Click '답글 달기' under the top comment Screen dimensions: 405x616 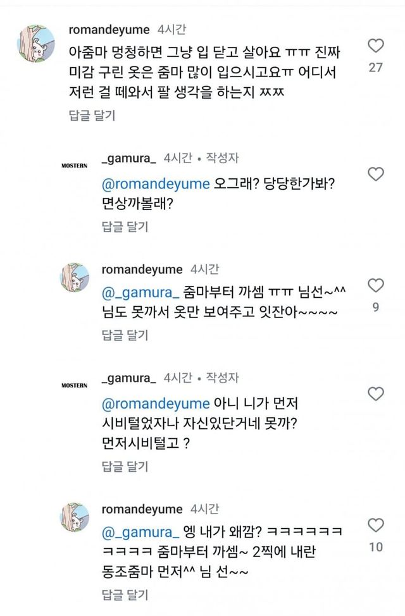tap(92, 115)
